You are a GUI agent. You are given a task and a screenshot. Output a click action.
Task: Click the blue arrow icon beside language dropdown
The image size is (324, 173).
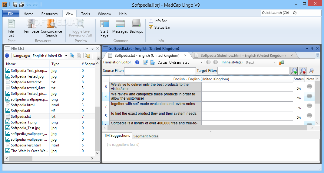[72, 56]
